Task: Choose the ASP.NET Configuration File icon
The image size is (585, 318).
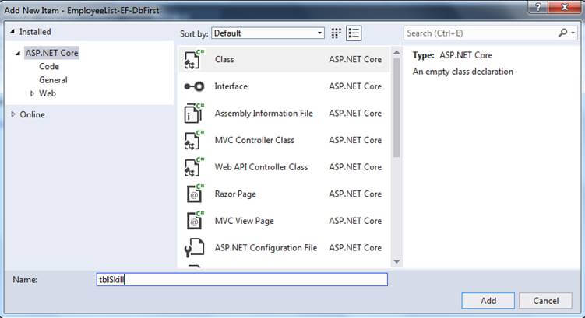Action: click(194, 247)
